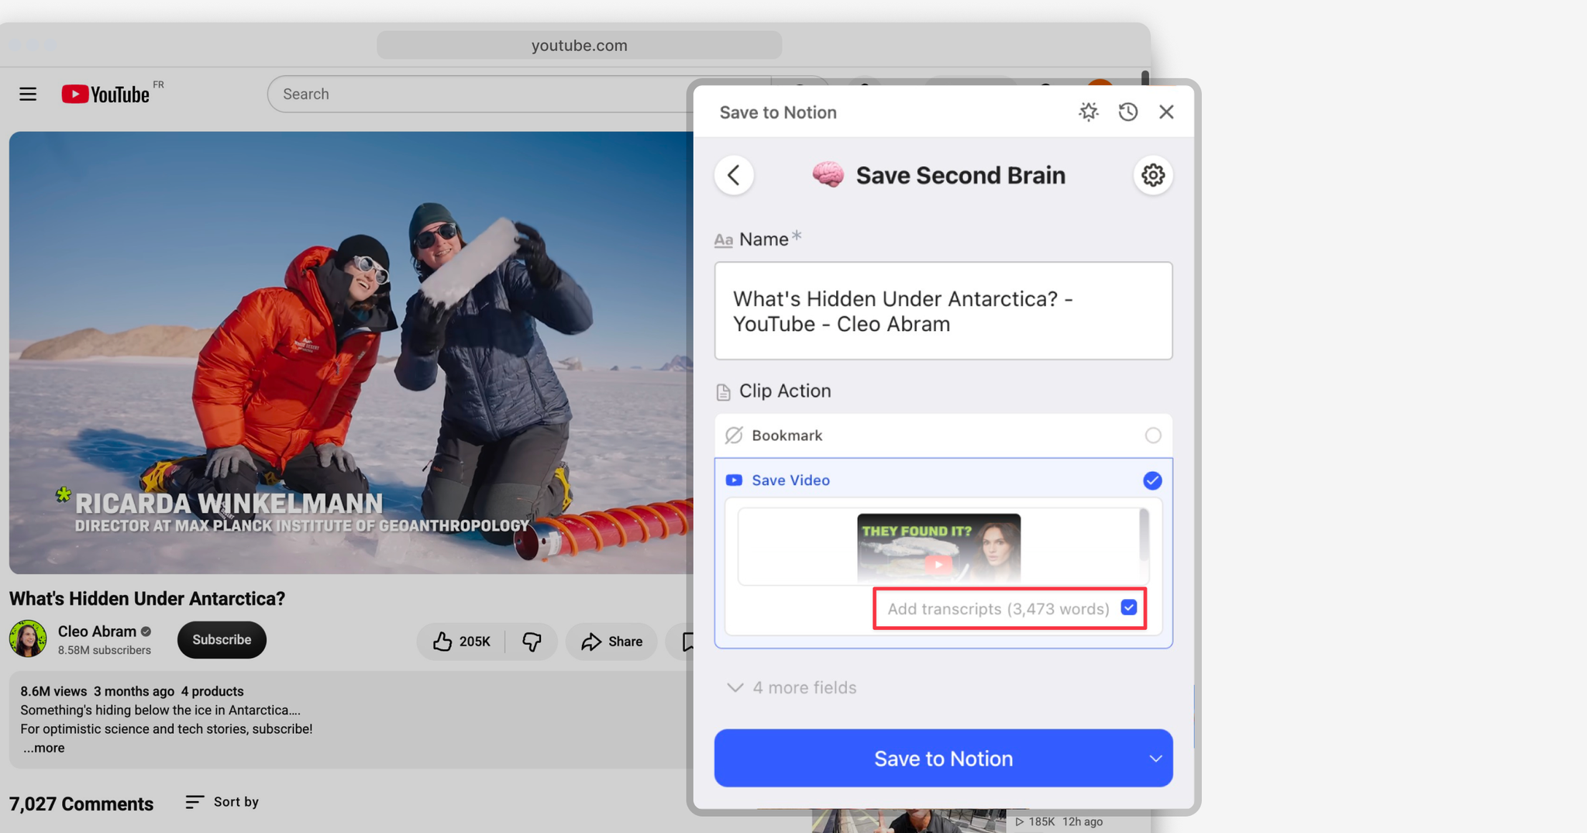Click the 'Save Second Brain' form title
1587x833 pixels.
(961, 175)
